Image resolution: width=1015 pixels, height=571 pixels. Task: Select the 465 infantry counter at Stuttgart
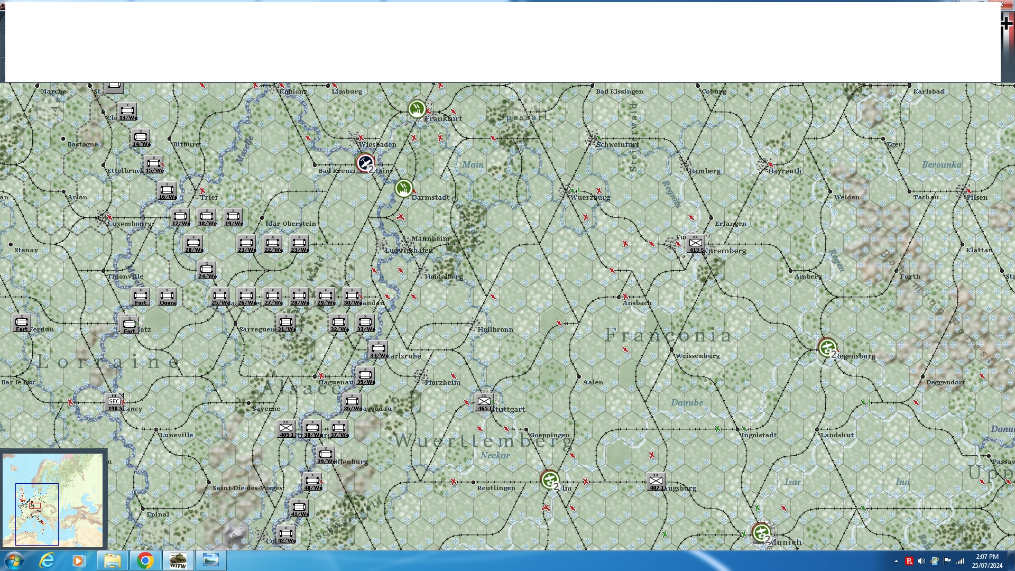[484, 402]
